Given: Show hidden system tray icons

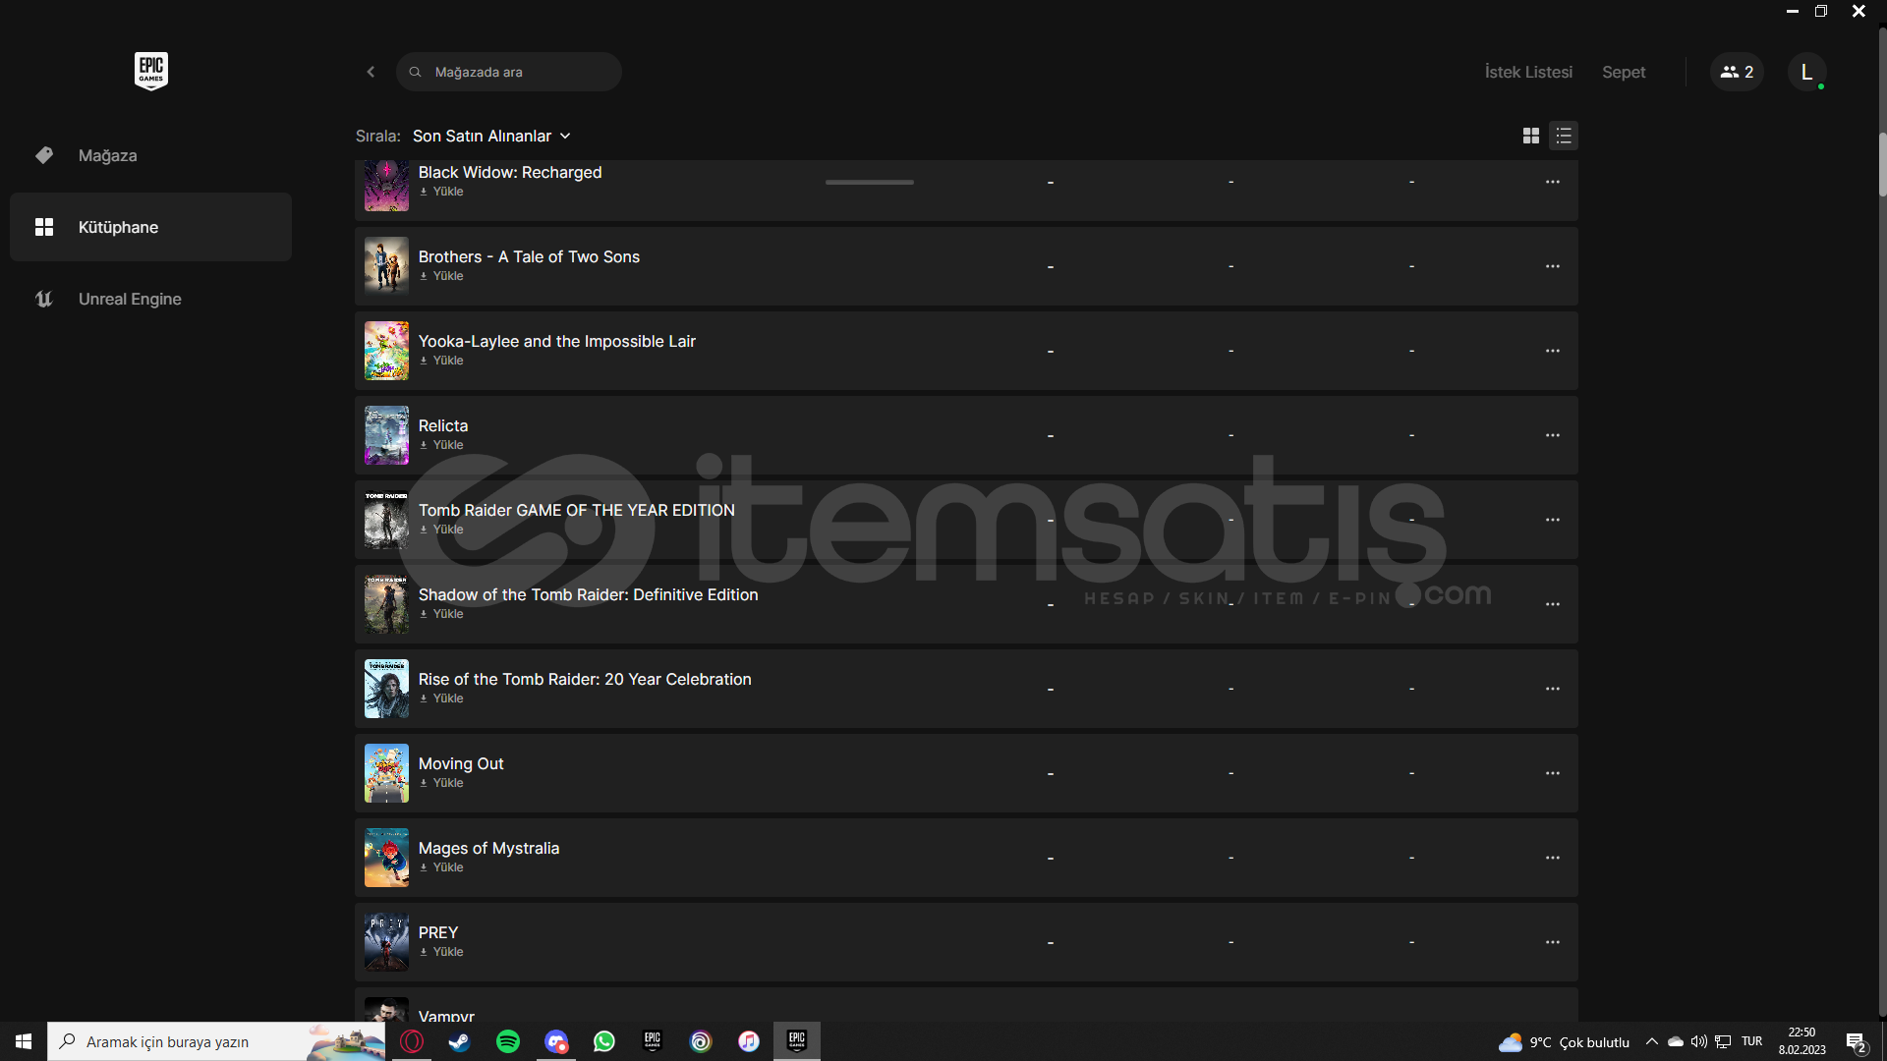Looking at the screenshot, I should coord(1652,1041).
